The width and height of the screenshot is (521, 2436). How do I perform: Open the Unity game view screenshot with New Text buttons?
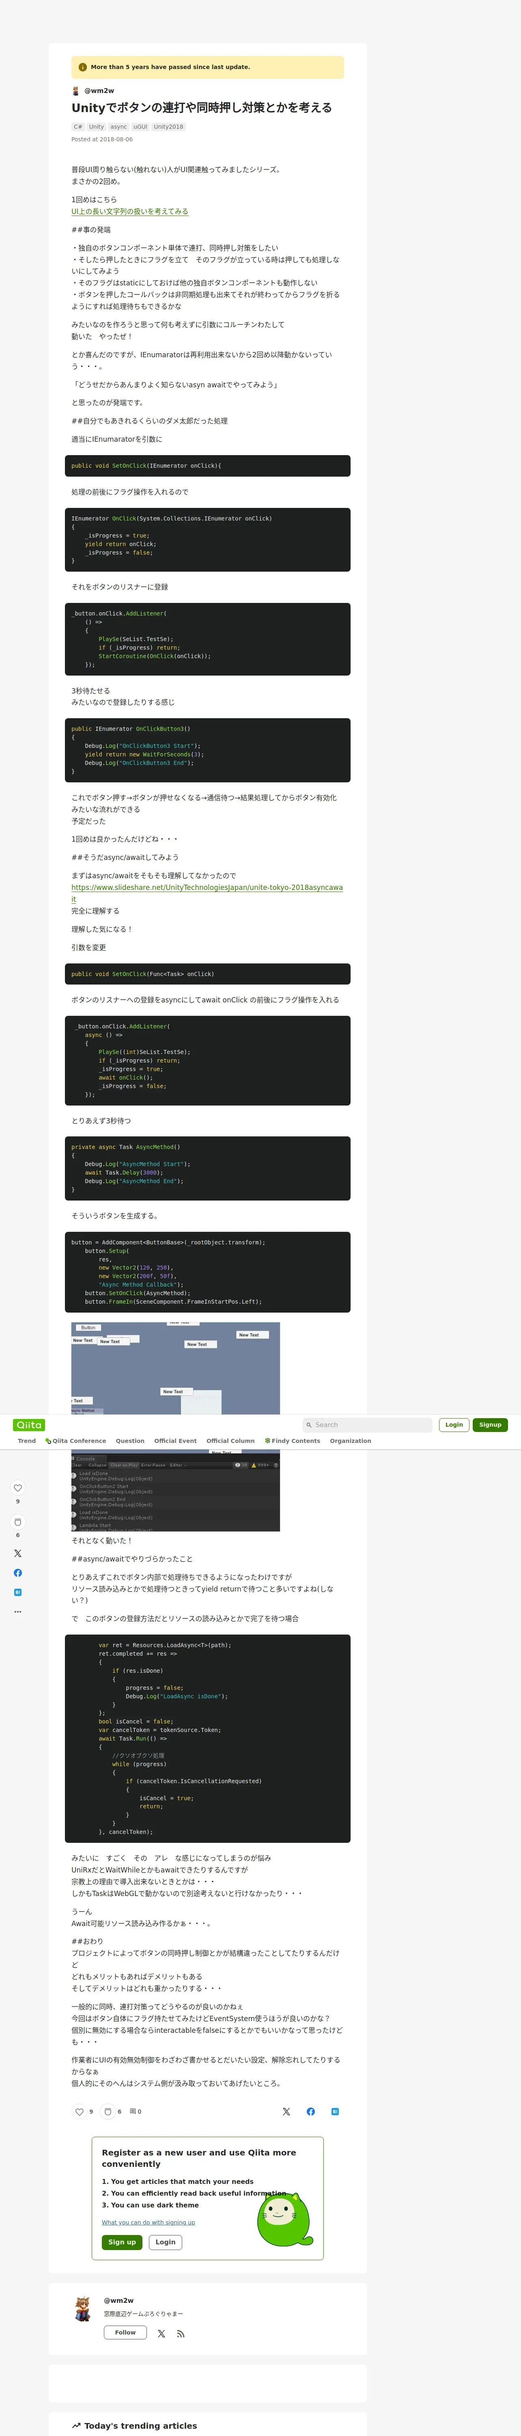(176, 1368)
